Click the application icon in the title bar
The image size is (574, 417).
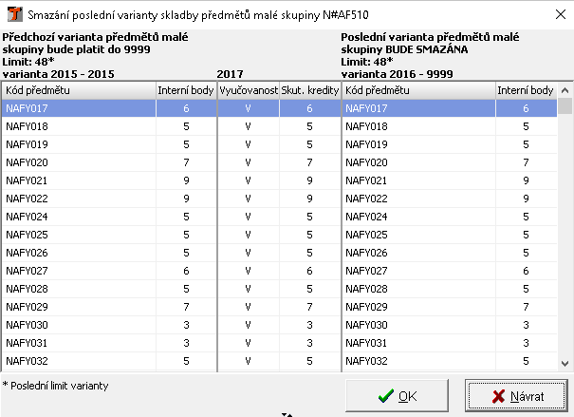[x=11, y=12]
